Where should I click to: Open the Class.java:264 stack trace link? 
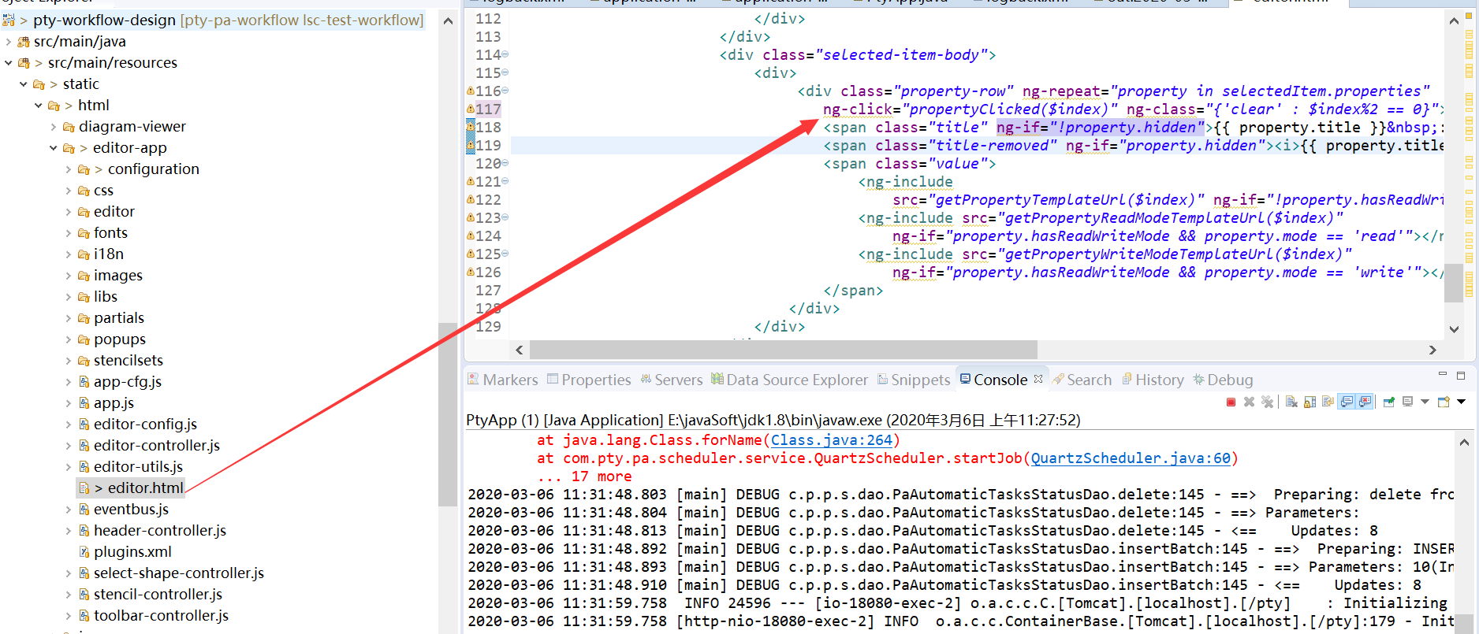pyautogui.click(x=832, y=440)
